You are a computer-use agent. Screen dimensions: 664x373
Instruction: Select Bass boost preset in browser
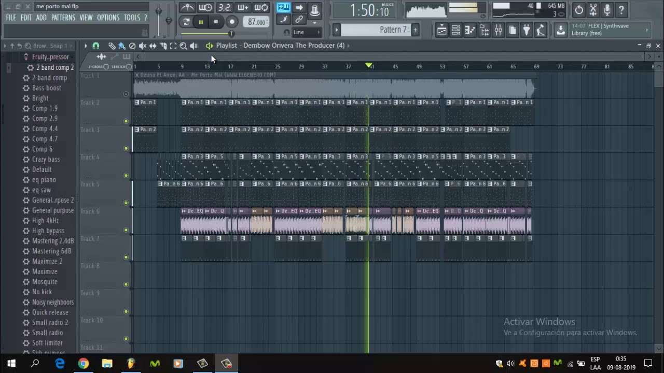47,88
